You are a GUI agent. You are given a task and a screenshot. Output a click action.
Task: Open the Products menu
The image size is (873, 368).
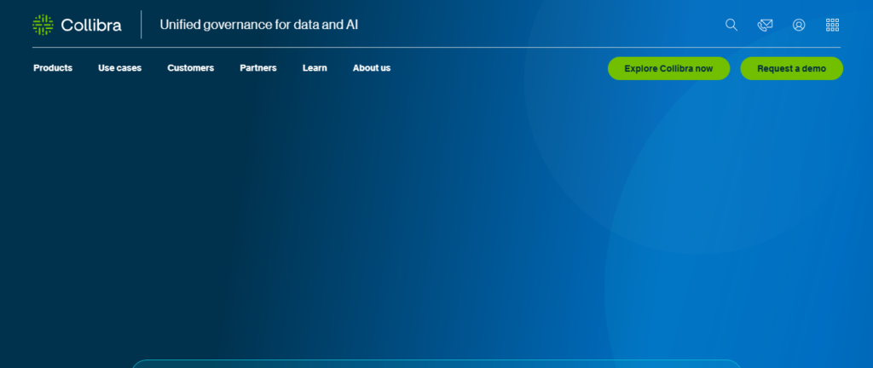[x=53, y=68]
